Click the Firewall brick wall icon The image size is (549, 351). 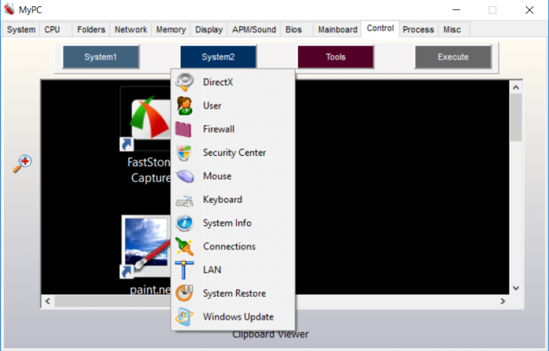coord(183,130)
